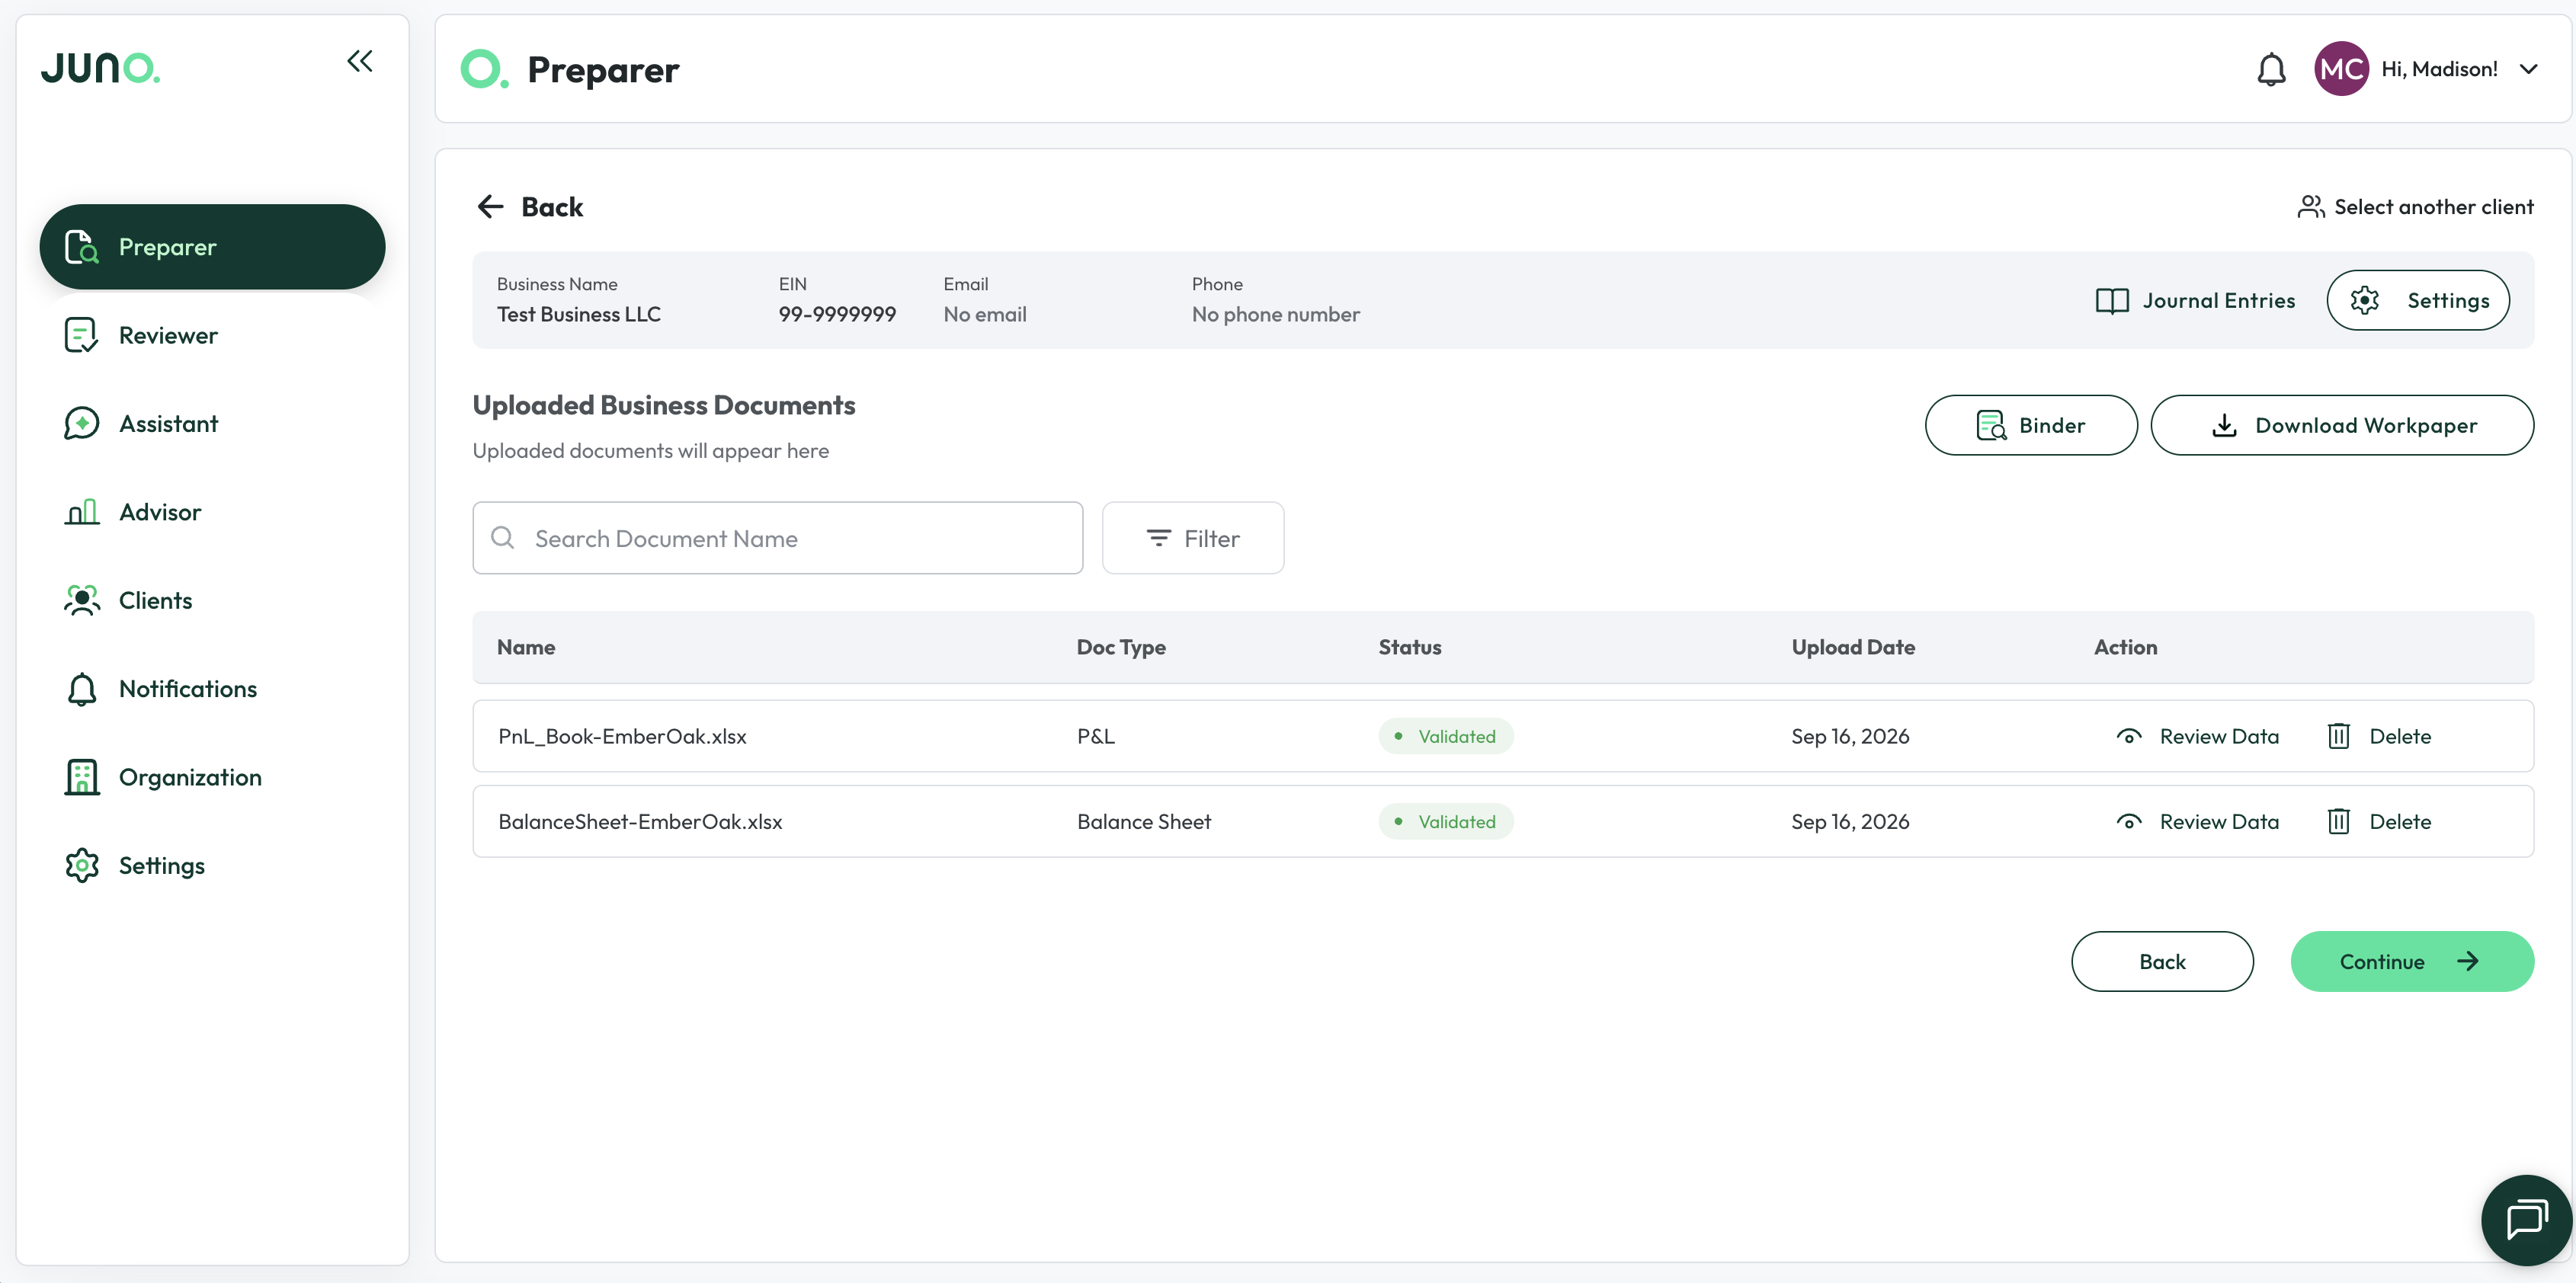Click the MC user avatar
This screenshot has height=1283, width=2576.
pyautogui.click(x=2341, y=69)
